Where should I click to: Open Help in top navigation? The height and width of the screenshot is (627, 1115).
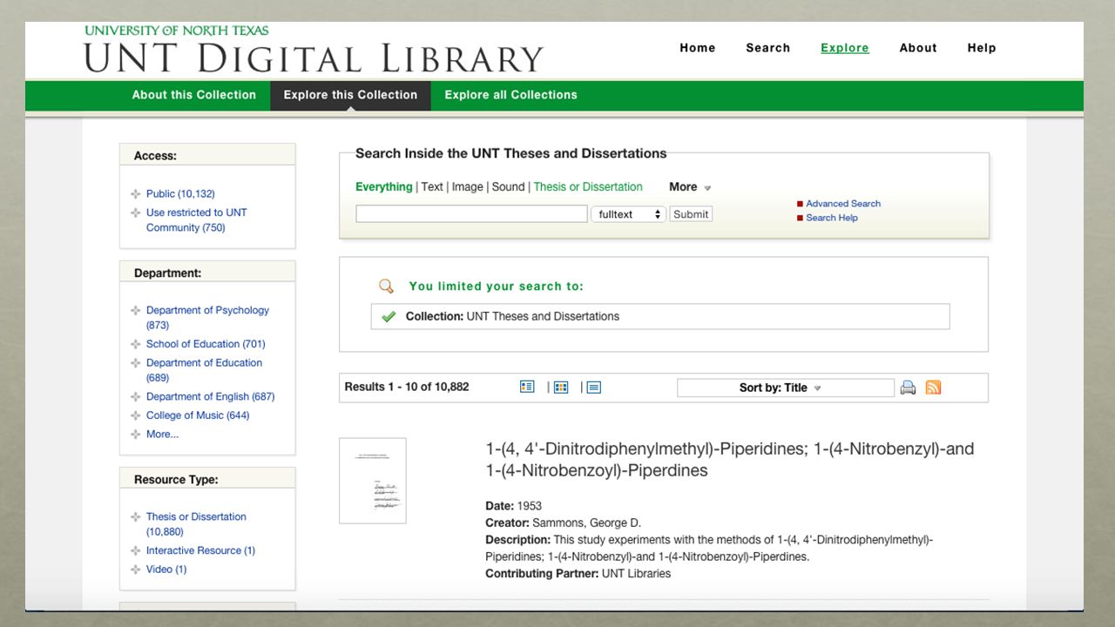pyautogui.click(x=982, y=48)
